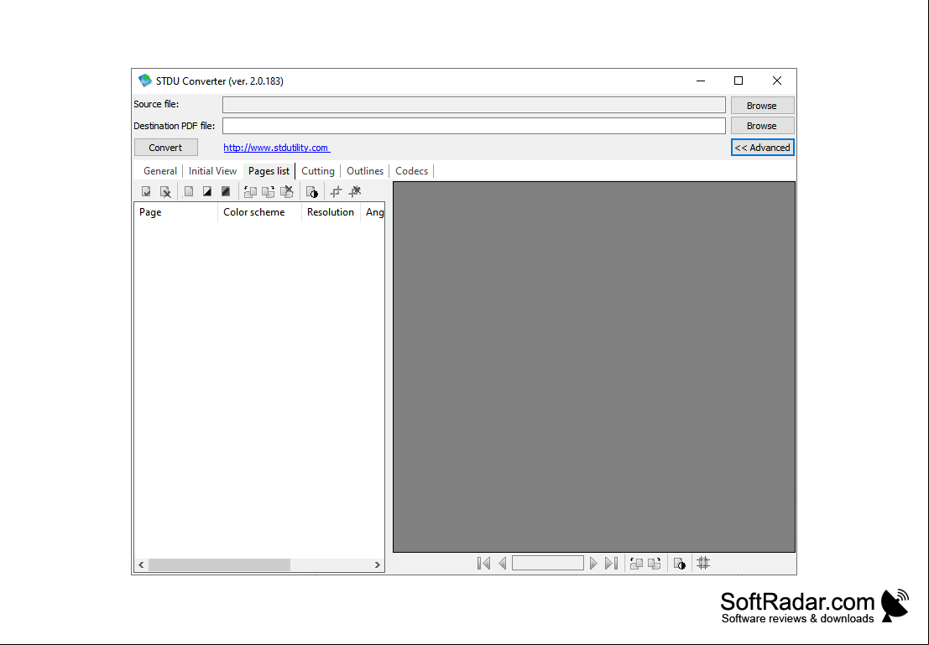Image resolution: width=929 pixels, height=645 pixels.
Task: Reset page rotation icon with X
Action: click(x=287, y=191)
